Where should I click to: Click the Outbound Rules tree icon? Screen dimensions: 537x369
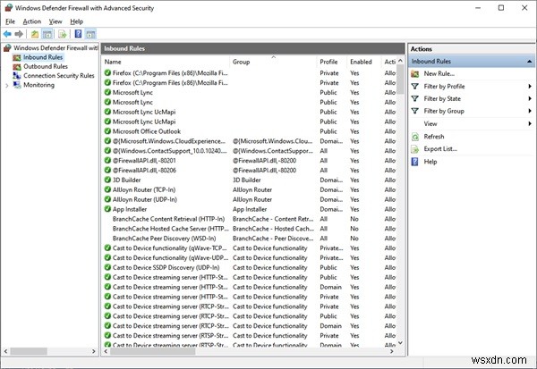pyautogui.click(x=17, y=67)
